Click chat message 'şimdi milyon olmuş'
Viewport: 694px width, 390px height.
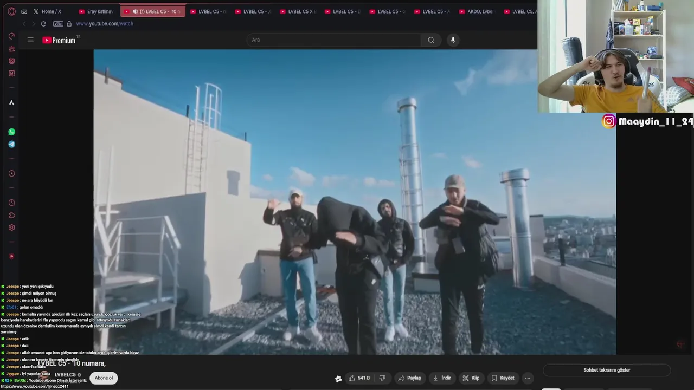point(39,294)
